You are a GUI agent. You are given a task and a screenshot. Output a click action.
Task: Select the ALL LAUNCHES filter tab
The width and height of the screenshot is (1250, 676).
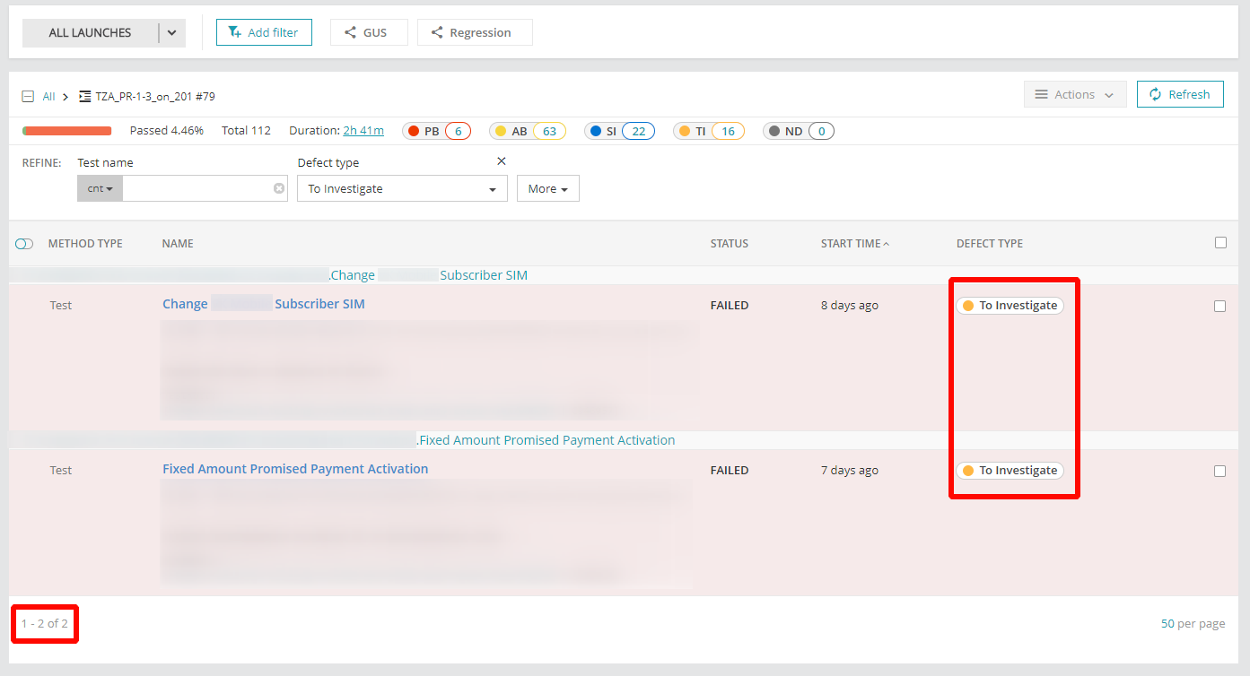click(90, 33)
